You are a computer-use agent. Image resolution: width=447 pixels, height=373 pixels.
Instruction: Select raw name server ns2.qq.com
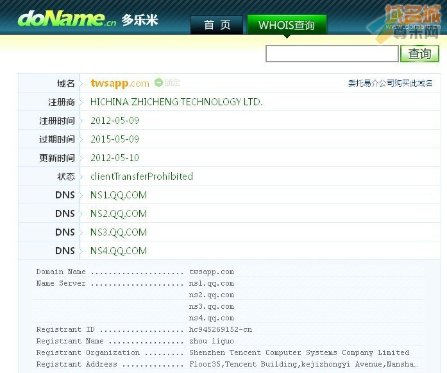pos(211,295)
